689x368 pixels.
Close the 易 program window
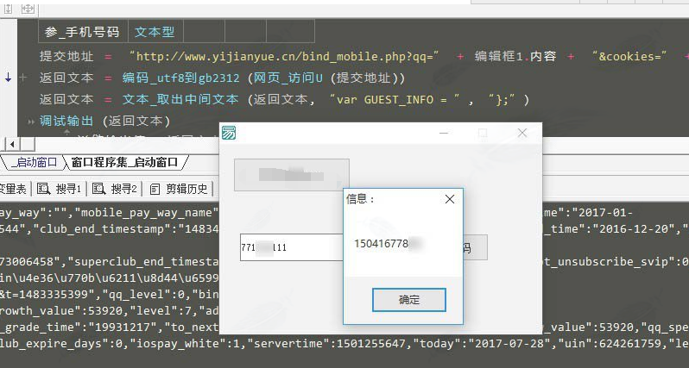[x=522, y=133]
